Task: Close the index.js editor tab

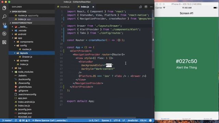Action: coord(93,7)
